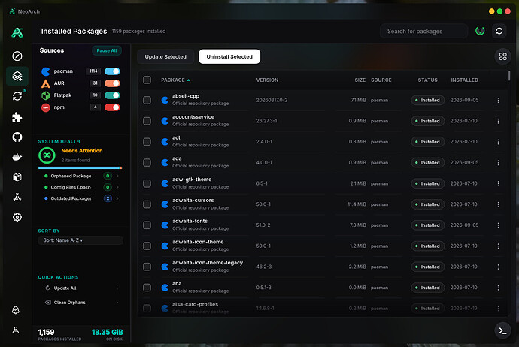Toggle the AUR source switch
The height and width of the screenshot is (347, 519).
tap(112, 83)
